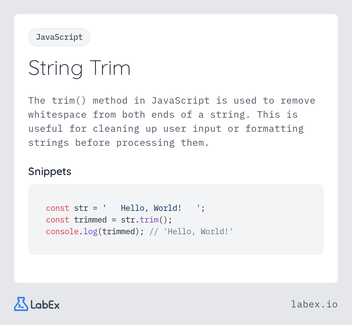Click the 'Hello, World!' string literal
This screenshot has height=325, width=352.
coord(151,208)
